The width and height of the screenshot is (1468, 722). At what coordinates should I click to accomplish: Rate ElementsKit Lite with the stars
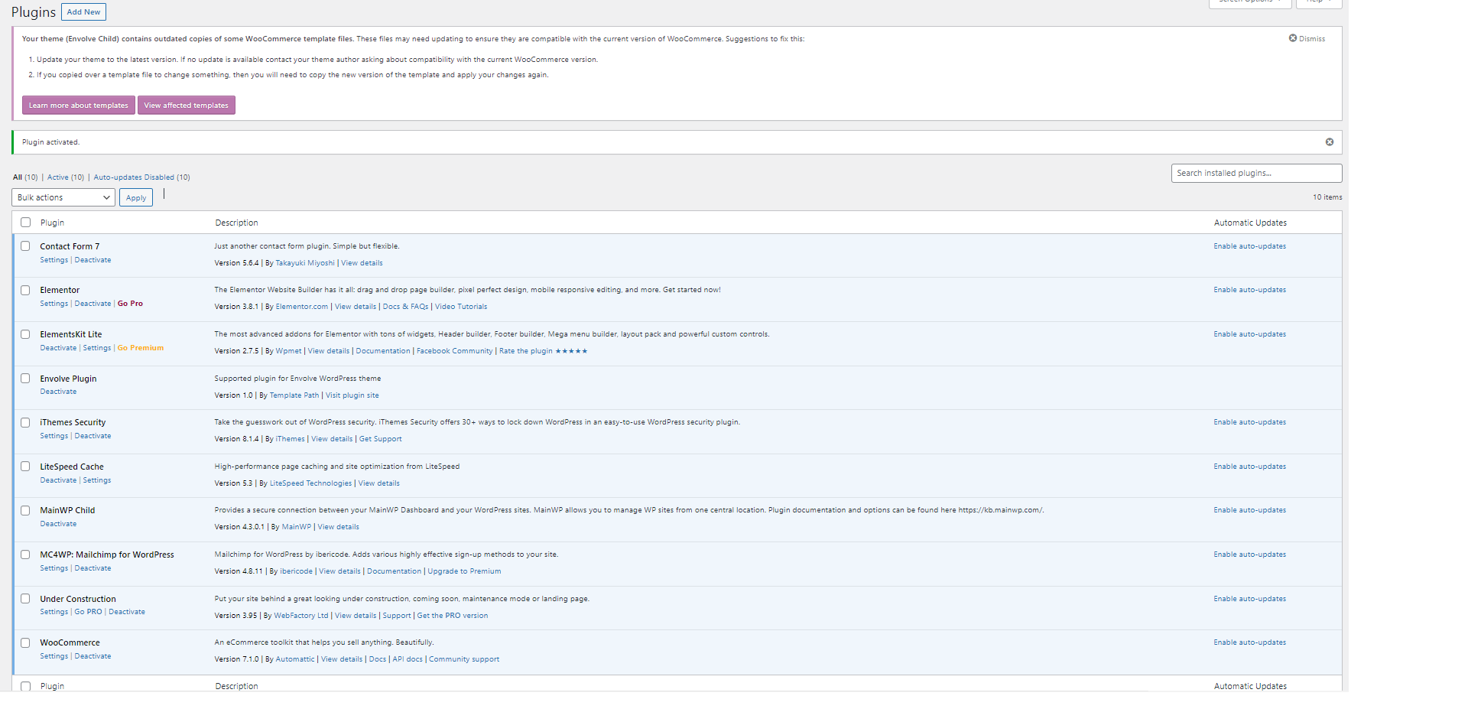[x=571, y=351]
